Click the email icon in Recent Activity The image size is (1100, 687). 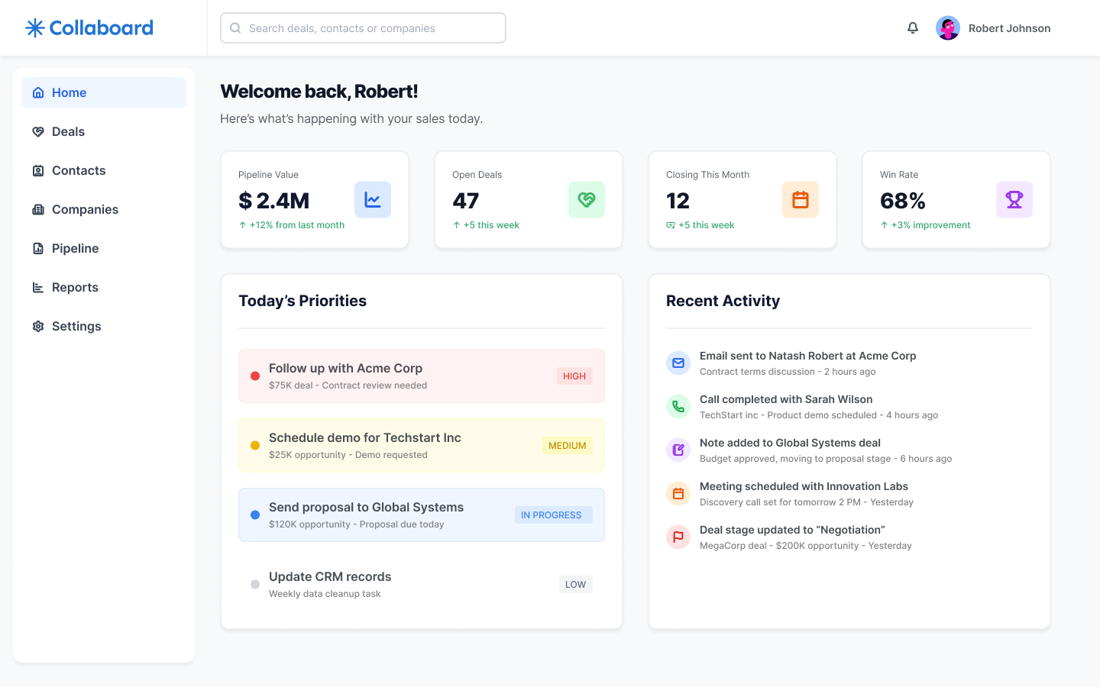[x=678, y=363]
